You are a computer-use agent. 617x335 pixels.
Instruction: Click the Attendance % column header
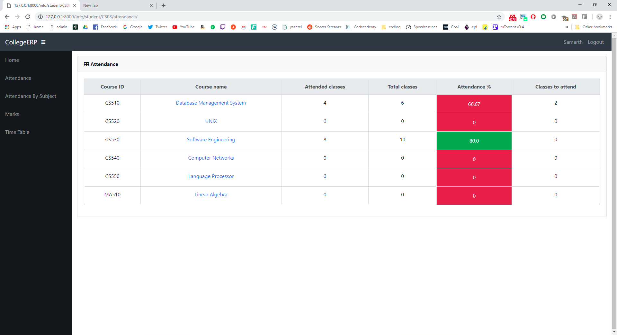coord(474,87)
